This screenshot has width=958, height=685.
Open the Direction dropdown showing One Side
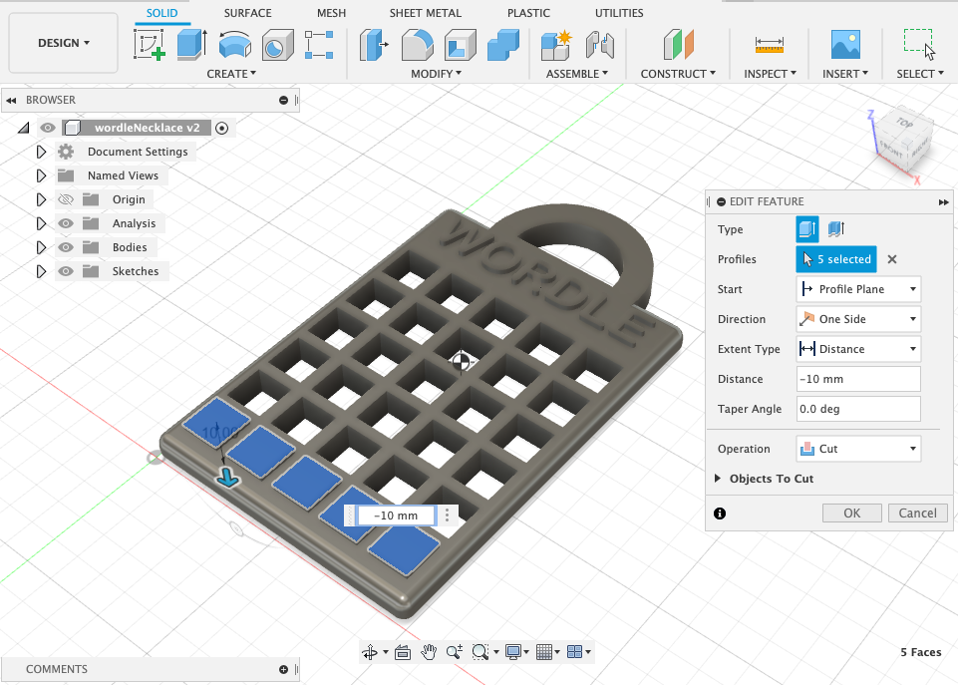pyautogui.click(x=858, y=319)
